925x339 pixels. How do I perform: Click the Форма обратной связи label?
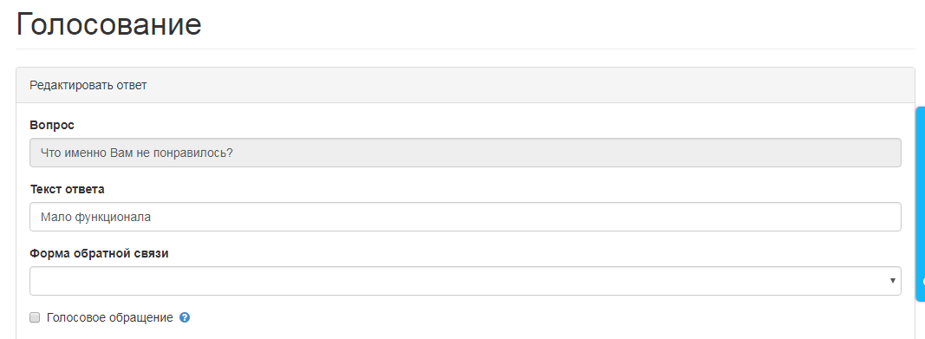point(99,253)
